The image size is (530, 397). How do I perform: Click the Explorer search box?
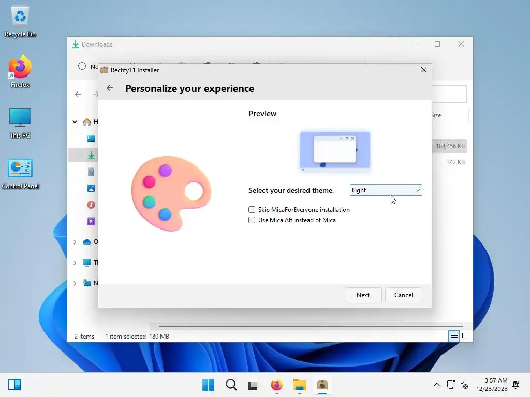pyautogui.click(x=449, y=94)
